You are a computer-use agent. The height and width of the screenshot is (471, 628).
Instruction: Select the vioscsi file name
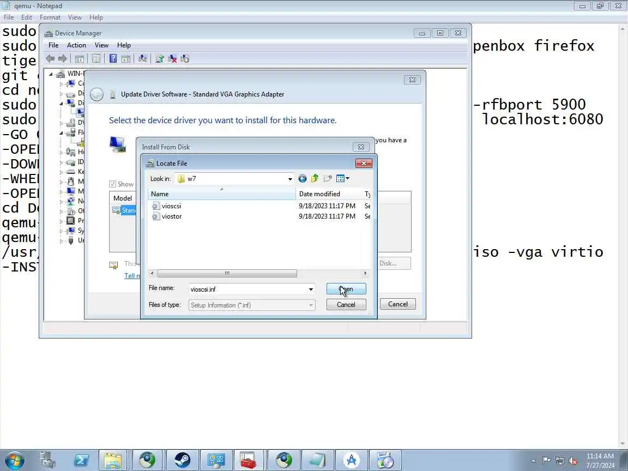[x=171, y=206]
